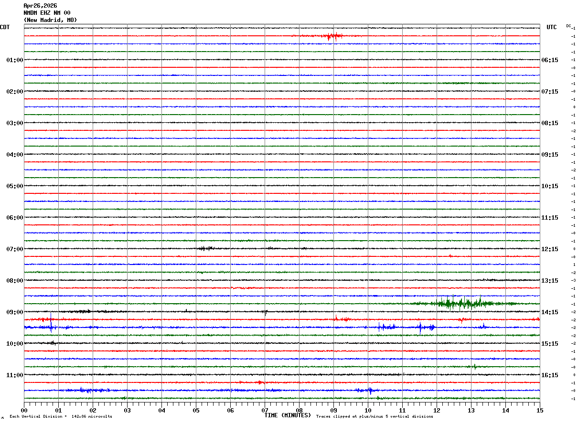Click the Traces clipped footer note
Screen dimensions: 578x423
pos(375,417)
